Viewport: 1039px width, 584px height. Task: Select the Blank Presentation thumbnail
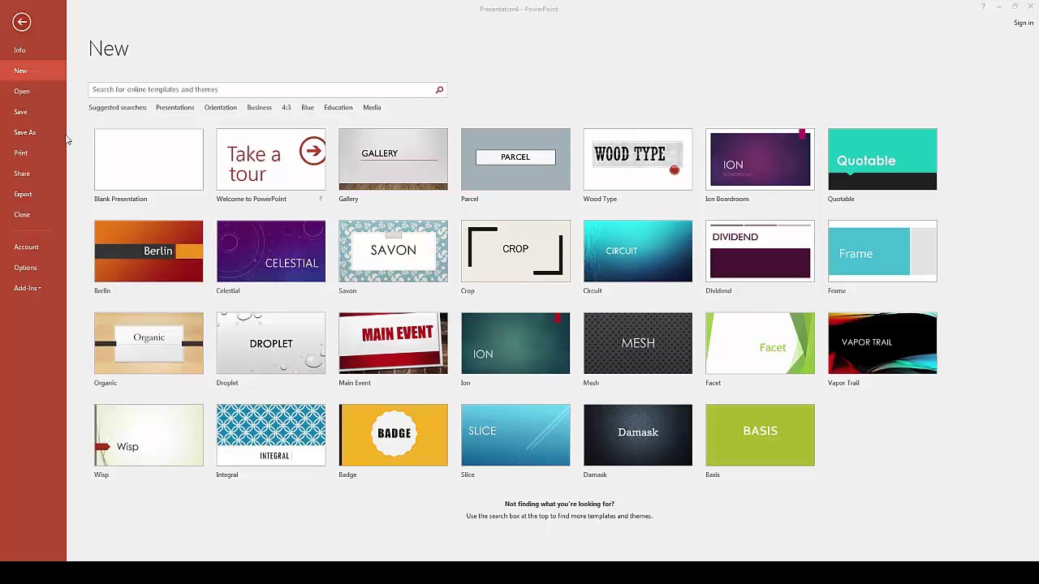[149, 159]
